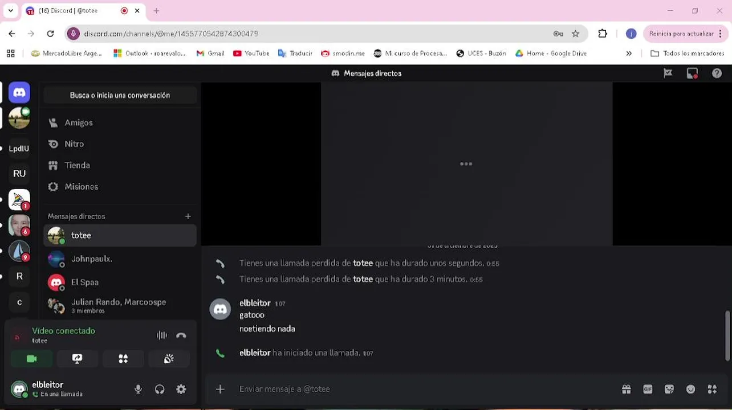Viewport: 732px width, 410px height.
Task: Select the El Spaa direct message
Action: coord(120,282)
